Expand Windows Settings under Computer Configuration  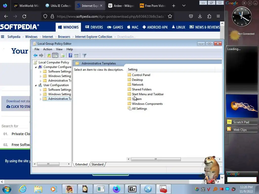(x=40, y=76)
